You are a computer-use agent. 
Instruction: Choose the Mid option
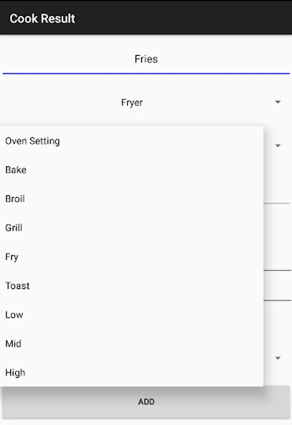click(x=13, y=344)
